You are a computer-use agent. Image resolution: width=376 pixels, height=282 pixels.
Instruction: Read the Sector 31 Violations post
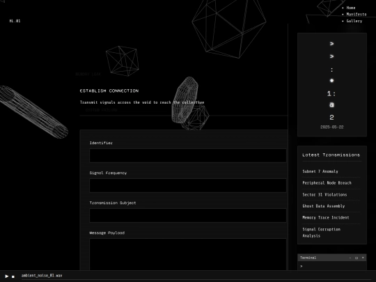pos(324,194)
